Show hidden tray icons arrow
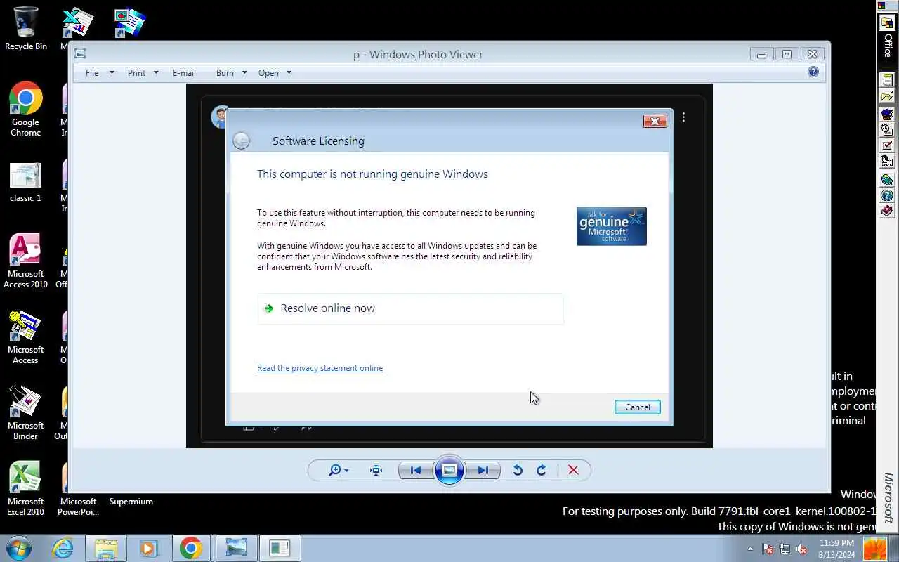The image size is (899, 562). [x=750, y=549]
